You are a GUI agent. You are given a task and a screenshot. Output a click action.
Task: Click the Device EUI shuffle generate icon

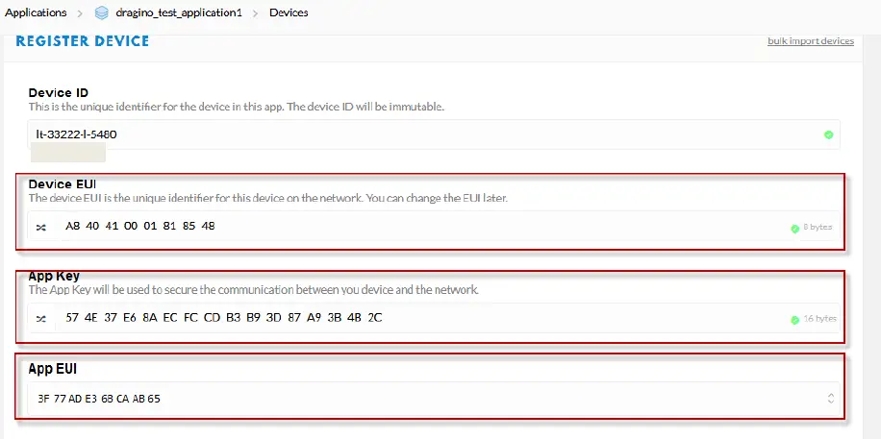41,228
